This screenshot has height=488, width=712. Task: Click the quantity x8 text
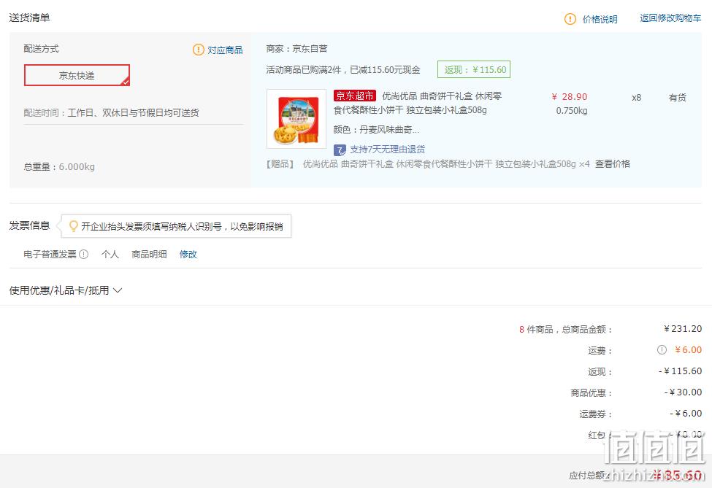(637, 98)
